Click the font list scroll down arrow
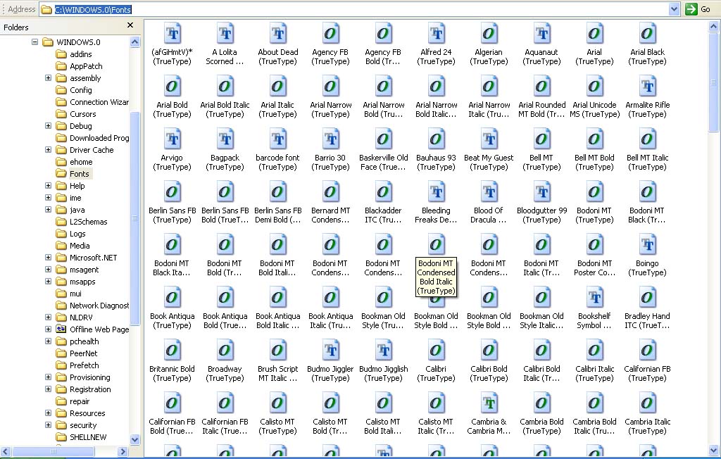This screenshot has width=721, height=459. point(713,451)
